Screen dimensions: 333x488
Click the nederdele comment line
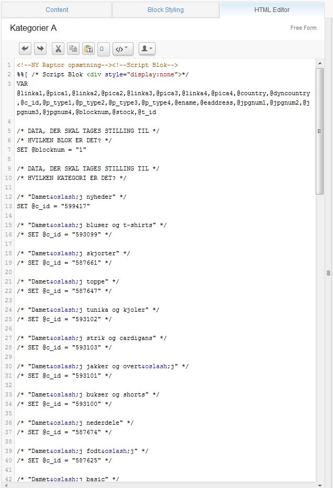pos(75,423)
